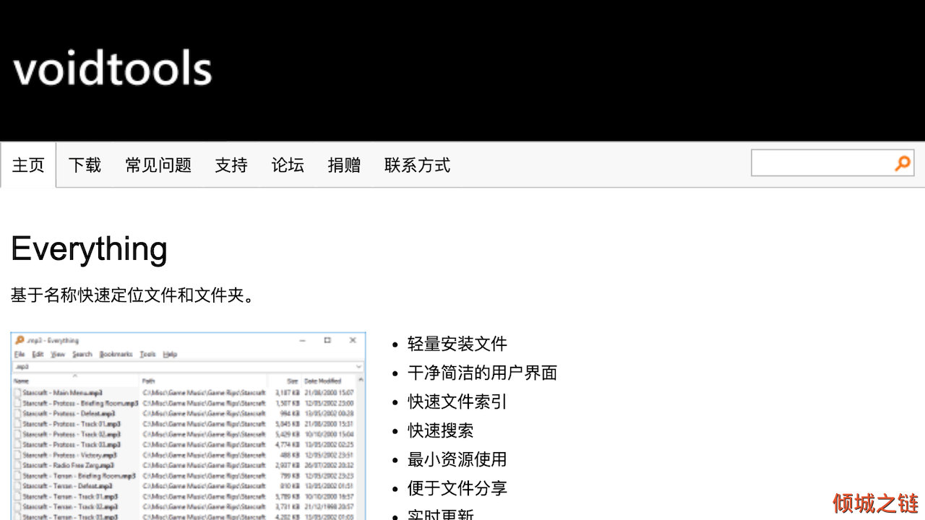Click the text 干净简洁的用户界面
The image size is (925, 520).
(482, 373)
